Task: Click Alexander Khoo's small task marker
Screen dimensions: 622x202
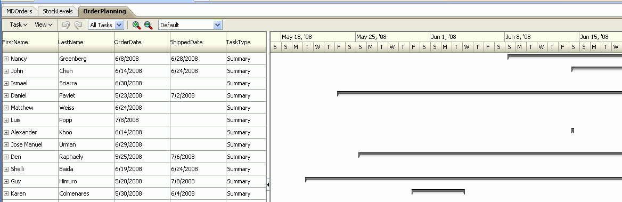Action: click(x=572, y=131)
